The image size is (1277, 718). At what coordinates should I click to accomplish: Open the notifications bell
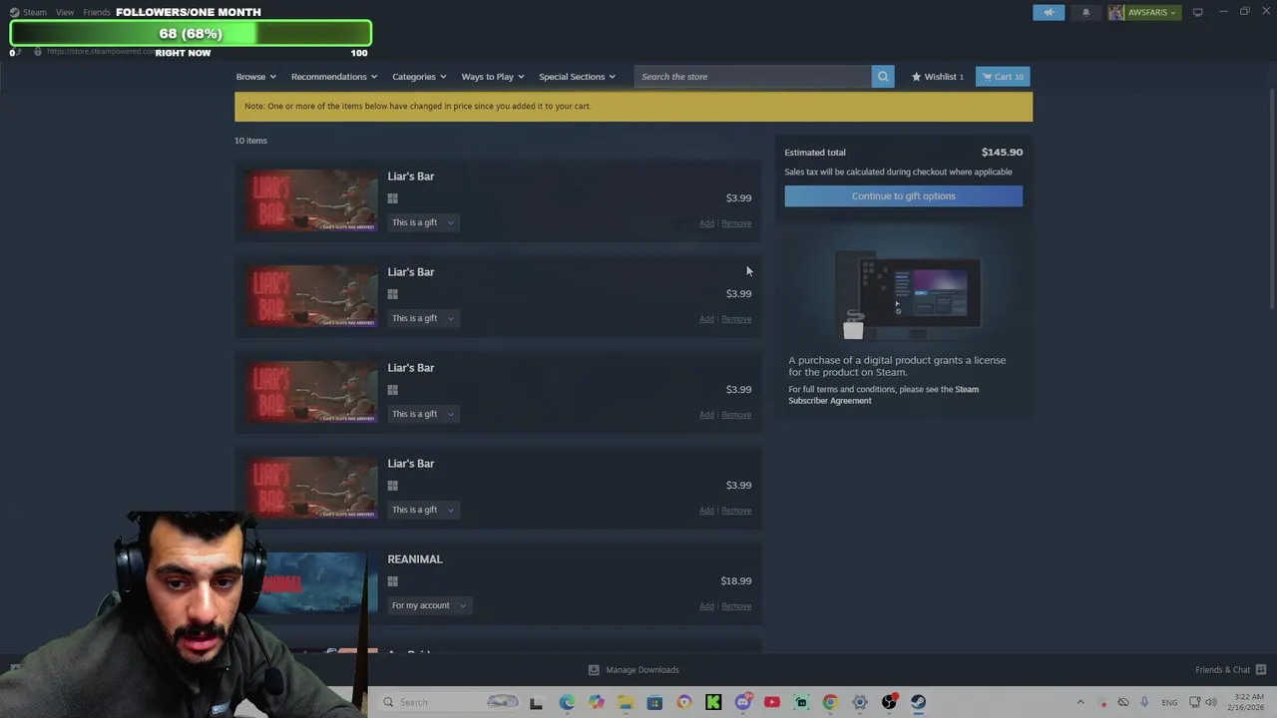click(1085, 12)
